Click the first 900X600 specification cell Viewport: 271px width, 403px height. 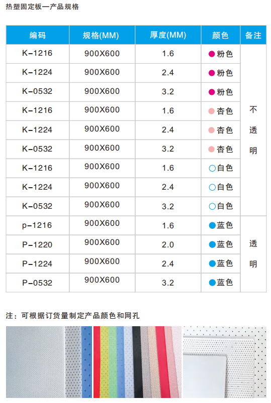tap(102, 54)
